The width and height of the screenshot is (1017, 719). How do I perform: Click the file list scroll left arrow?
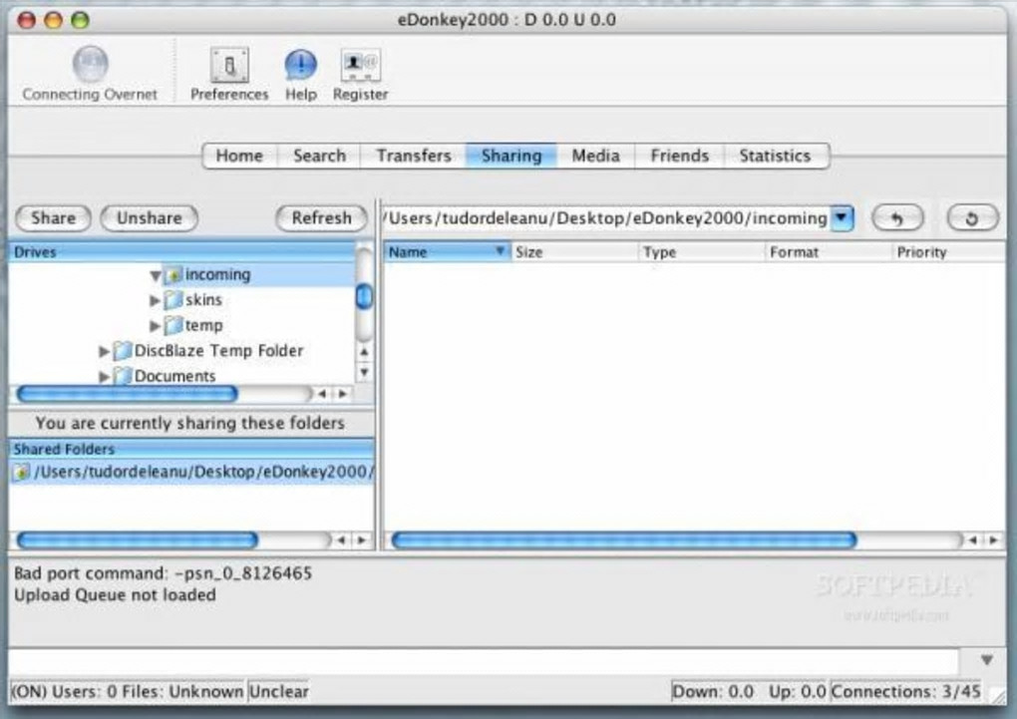tap(973, 539)
